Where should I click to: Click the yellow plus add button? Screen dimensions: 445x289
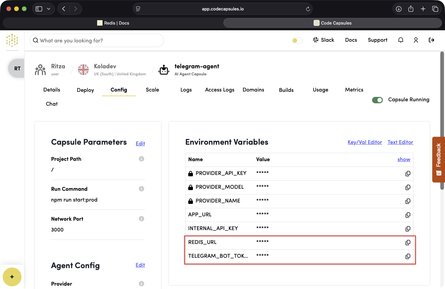pyautogui.click(x=12, y=277)
